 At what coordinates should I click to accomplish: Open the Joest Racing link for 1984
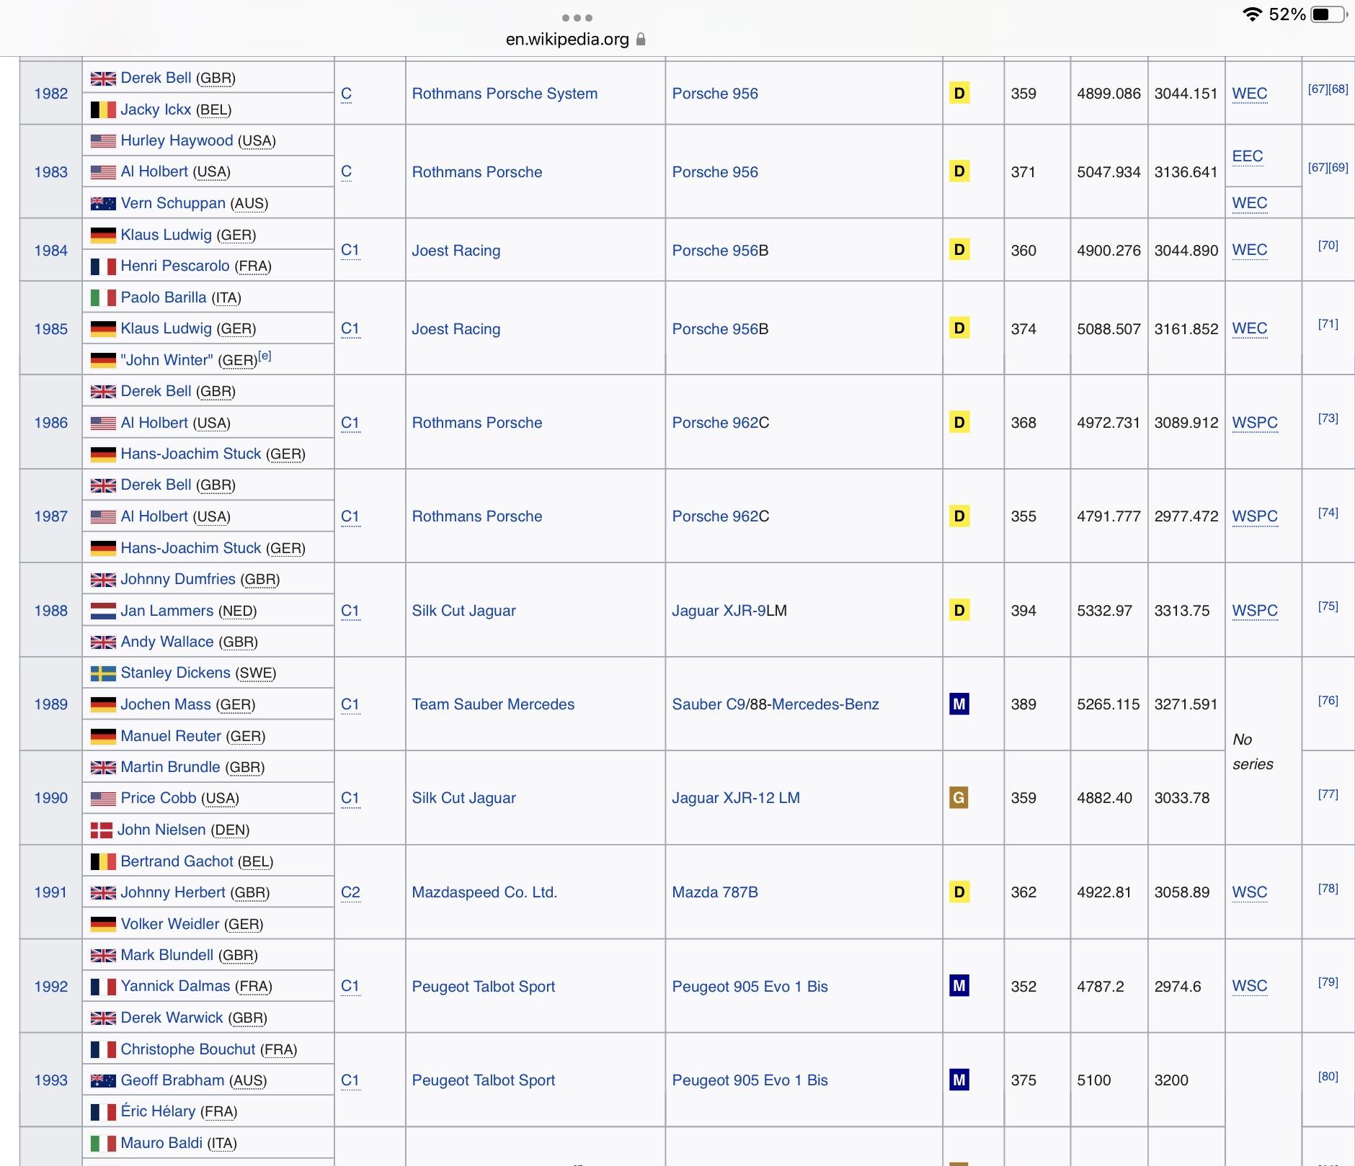[456, 251]
